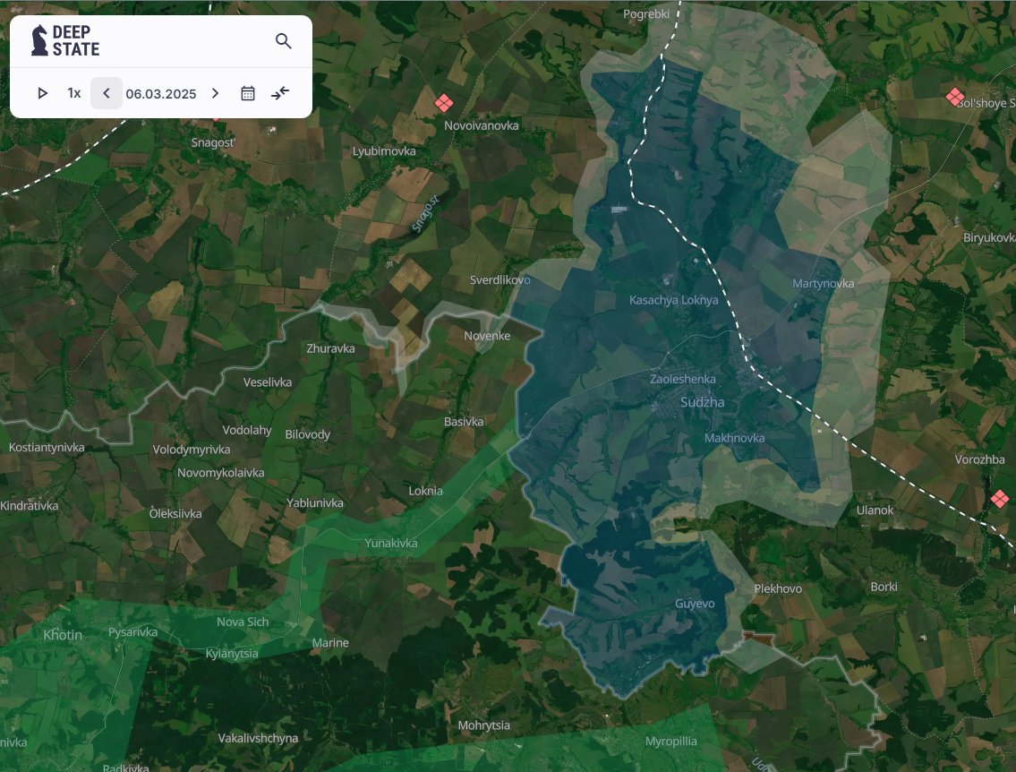The width and height of the screenshot is (1016, 772).
Task: Click the Marine label
Action: (x=330, y=643)
